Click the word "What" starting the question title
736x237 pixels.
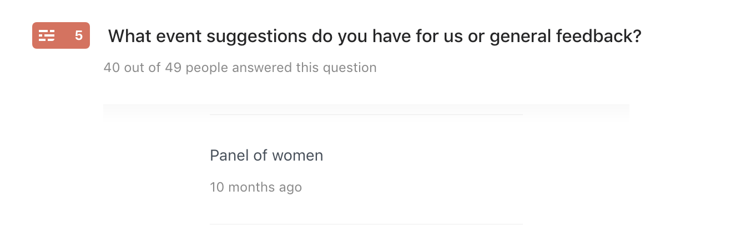pos(127,37)
